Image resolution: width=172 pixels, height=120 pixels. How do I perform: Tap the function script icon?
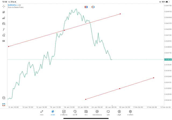(3, 30)
